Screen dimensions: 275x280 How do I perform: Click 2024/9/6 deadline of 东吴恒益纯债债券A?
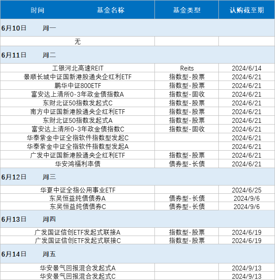click(x=246, y=198)
